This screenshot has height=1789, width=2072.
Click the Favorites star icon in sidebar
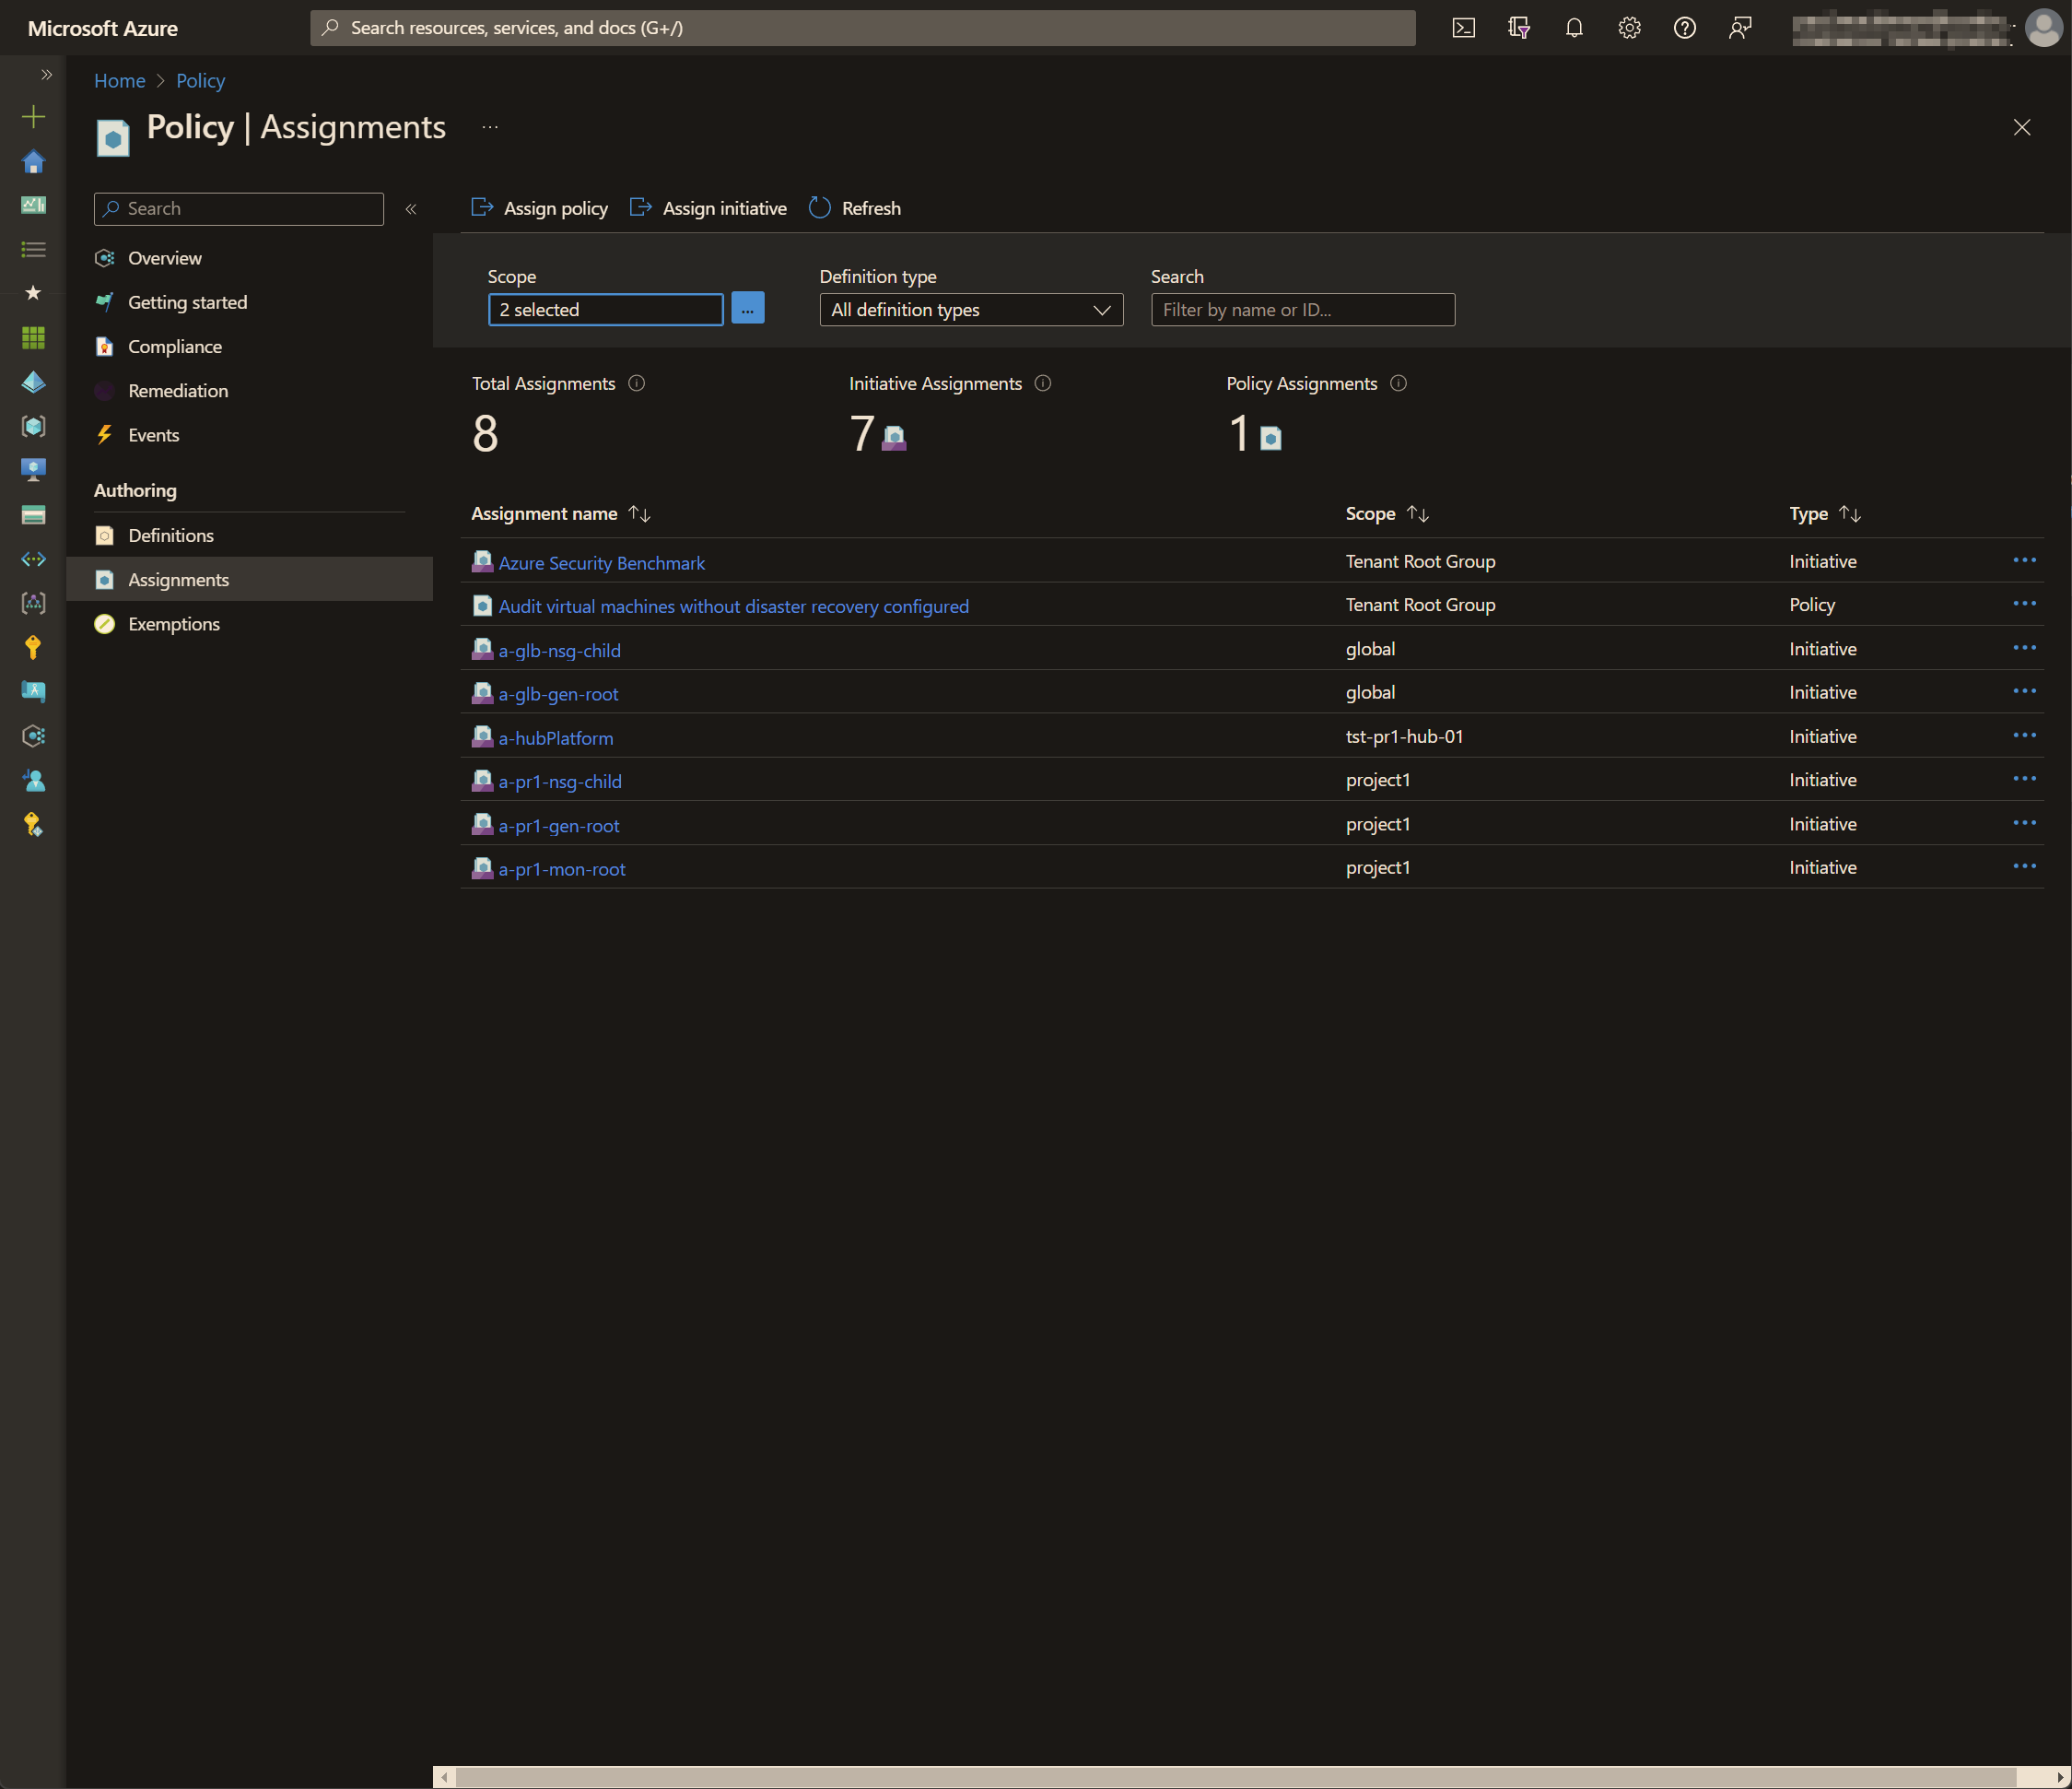click(x=33, y=293)
